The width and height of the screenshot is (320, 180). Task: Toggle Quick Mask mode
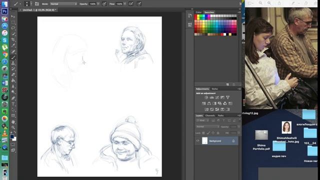click(13, 144)
